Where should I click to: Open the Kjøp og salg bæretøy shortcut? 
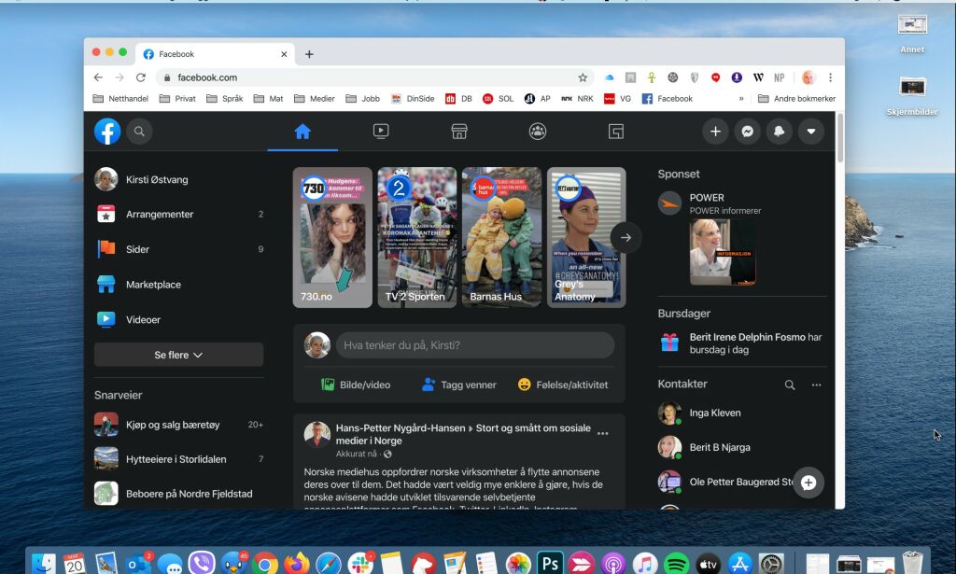(178, 425)
